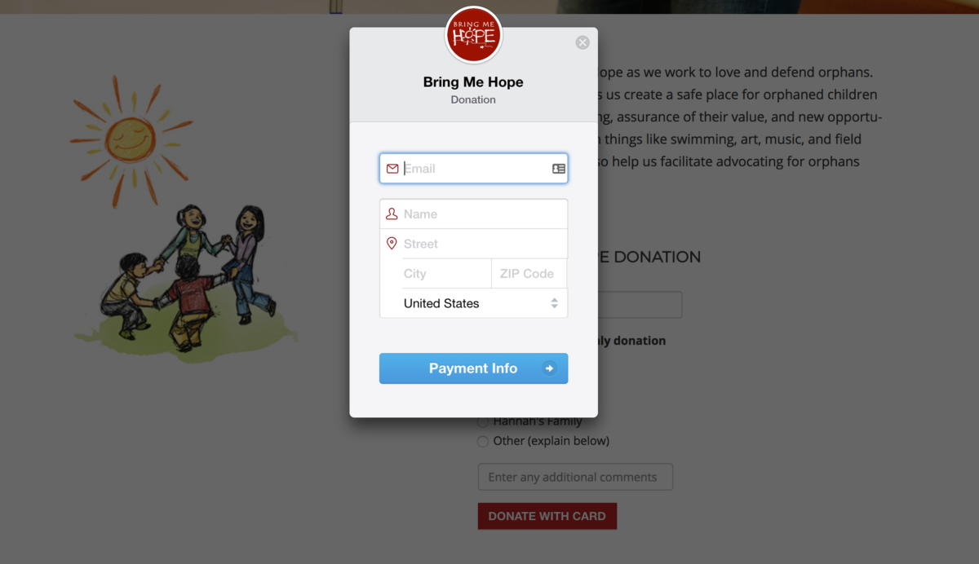Screen dimensions: 979x564
Task: Click the envelope icon in the Email field
Action: (392, 169)
